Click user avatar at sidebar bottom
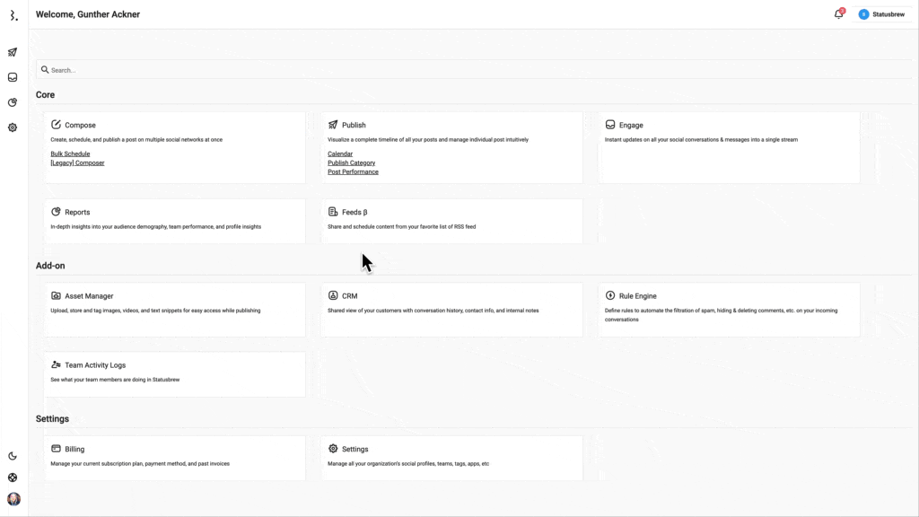This screenshot has width=919, height=517. (13, 499)
